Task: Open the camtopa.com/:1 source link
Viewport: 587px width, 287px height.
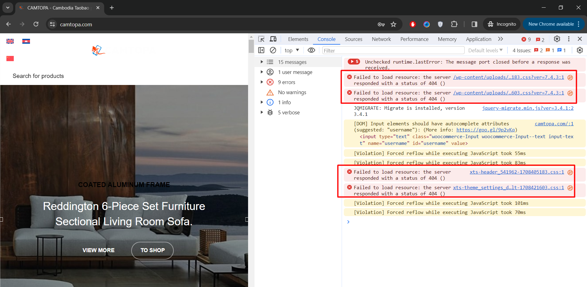Action: pyautogui.click(x=554, y=123)
